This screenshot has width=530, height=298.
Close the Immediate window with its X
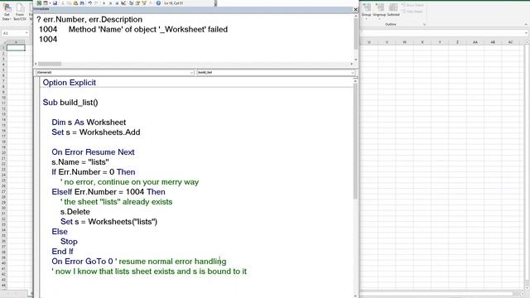355,9
